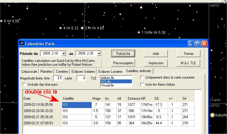Image resolution: width=227 pixels, height=134 pixels.
Task: Select ISS.tle in the TLE list
Action: click(116, 81)
